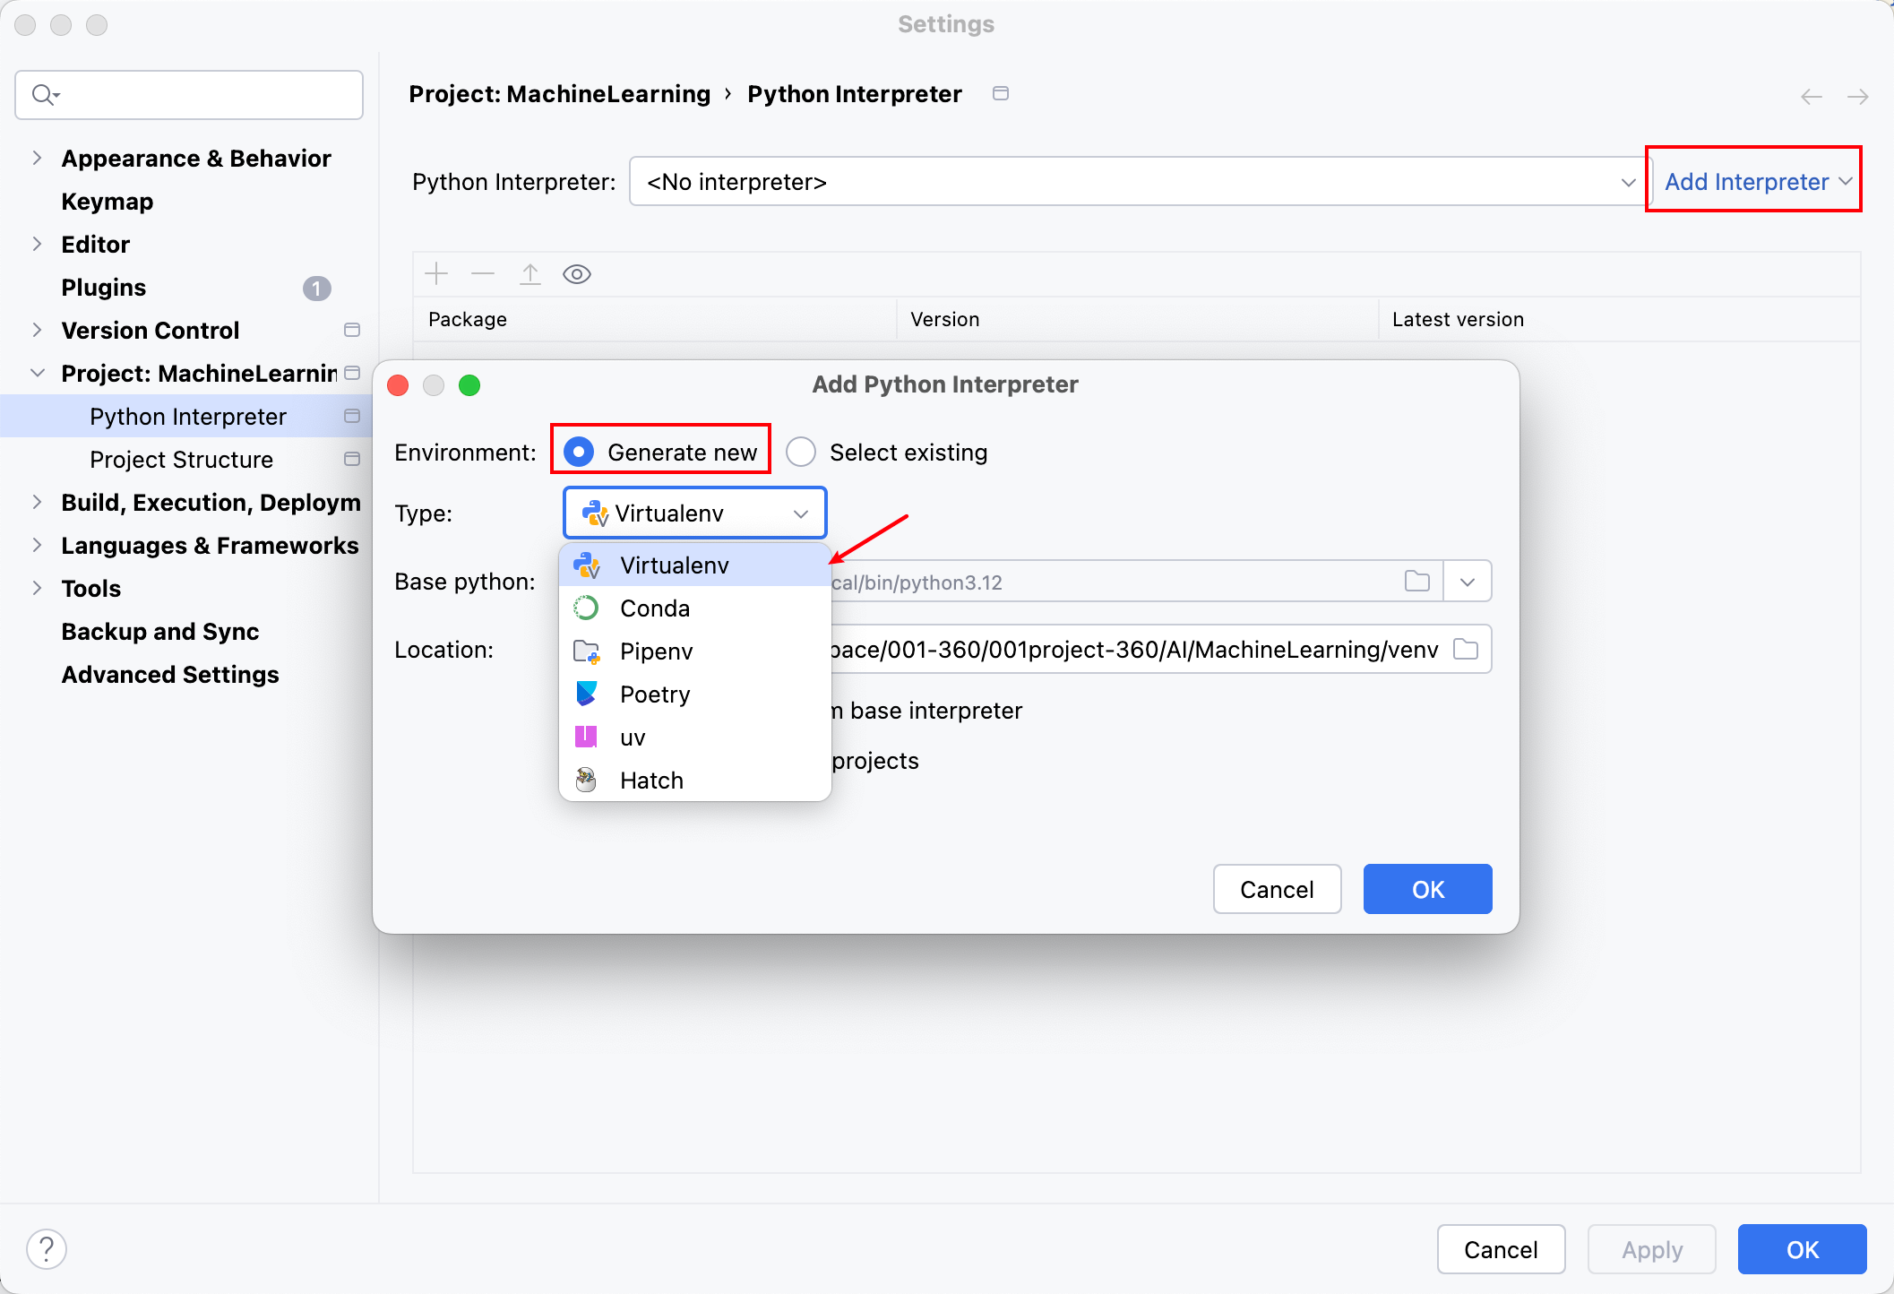Click the back navigation arrow

tap(1811, 97)
